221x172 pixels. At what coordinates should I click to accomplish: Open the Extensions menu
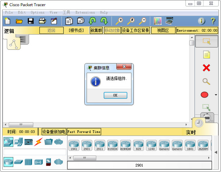[x=85, y=13]
